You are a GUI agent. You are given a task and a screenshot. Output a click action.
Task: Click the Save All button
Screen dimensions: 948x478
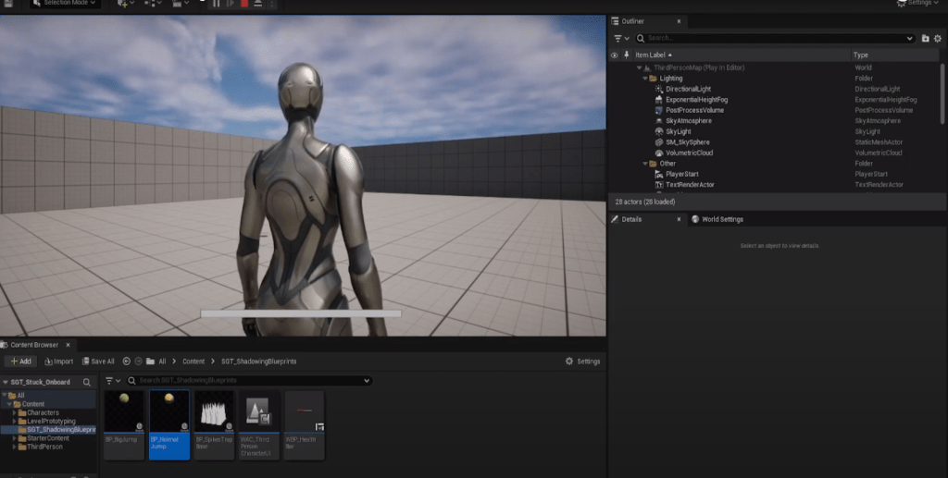[98, 362]
